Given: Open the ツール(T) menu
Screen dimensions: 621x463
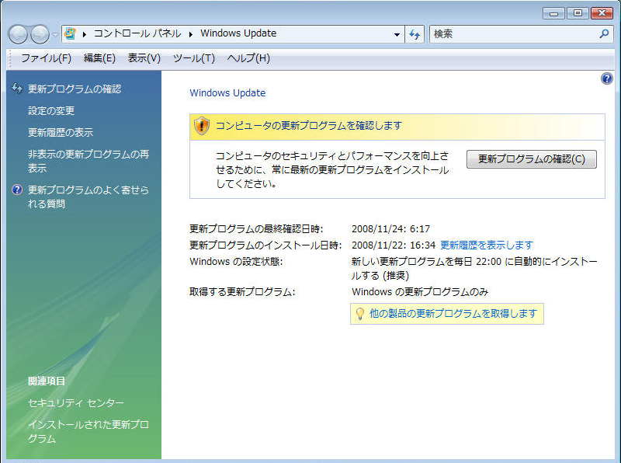Looking at the screenshot, I should 194,58.
